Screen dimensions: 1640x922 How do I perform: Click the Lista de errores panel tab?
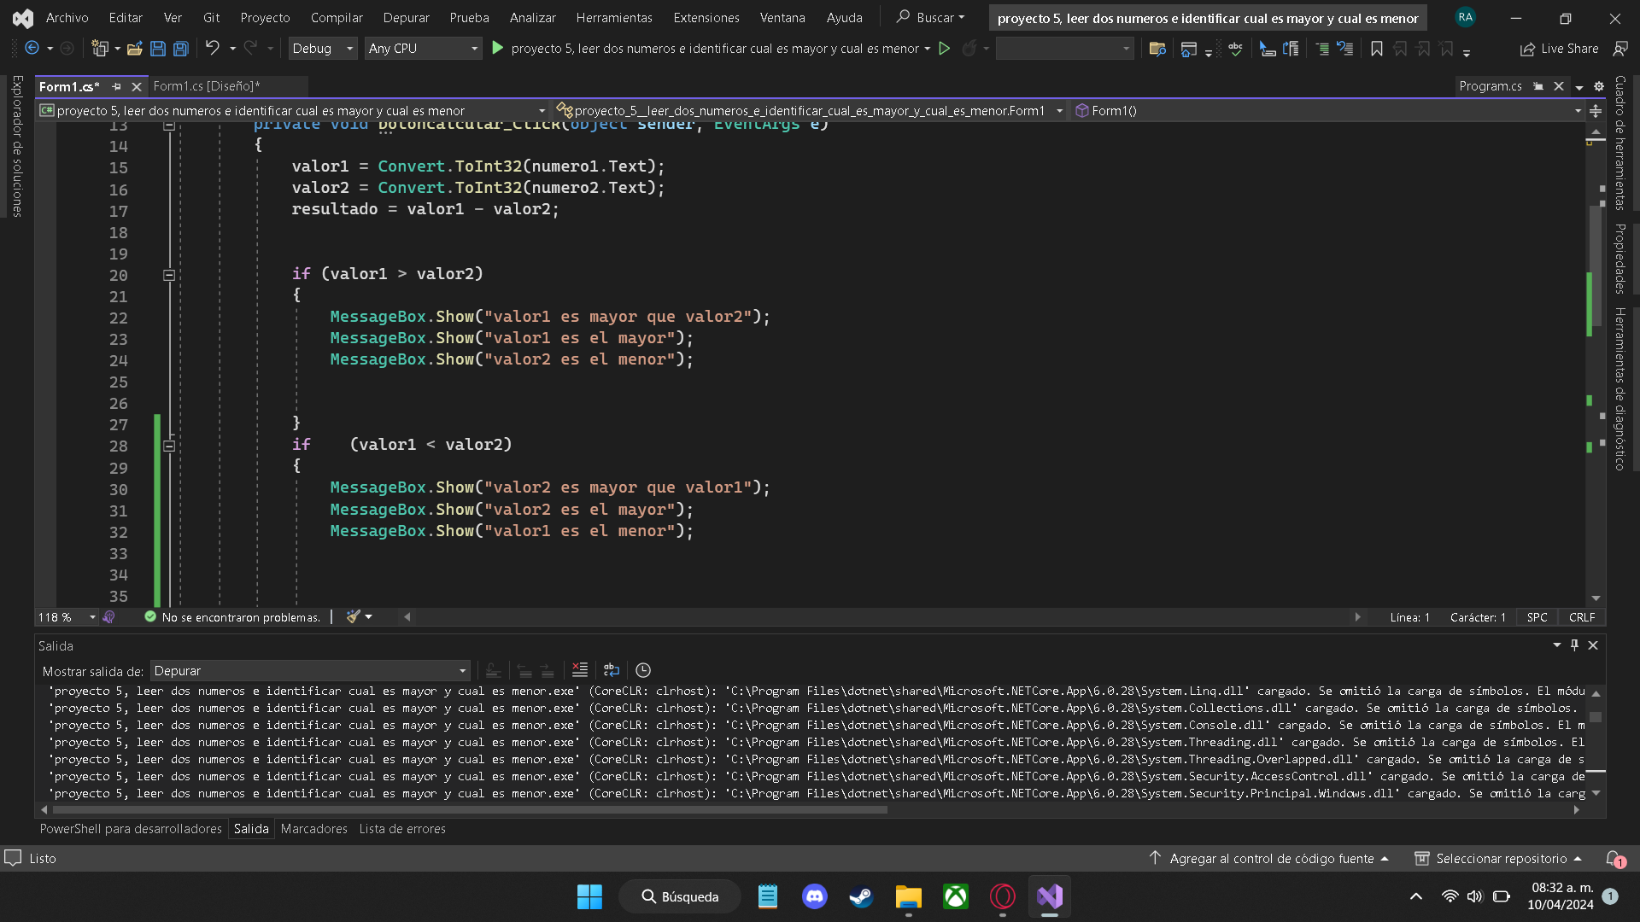point(401,828)
